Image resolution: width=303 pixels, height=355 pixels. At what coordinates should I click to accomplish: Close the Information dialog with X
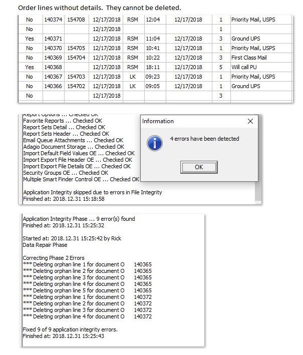click(x=250, y=121)
